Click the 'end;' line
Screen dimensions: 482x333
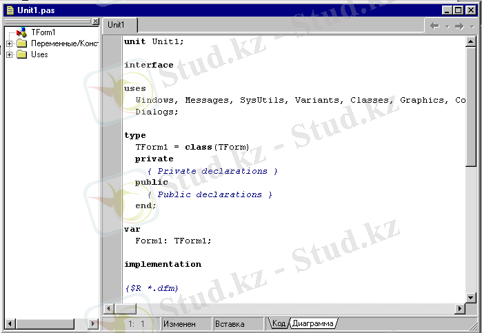tap(145, 205)
